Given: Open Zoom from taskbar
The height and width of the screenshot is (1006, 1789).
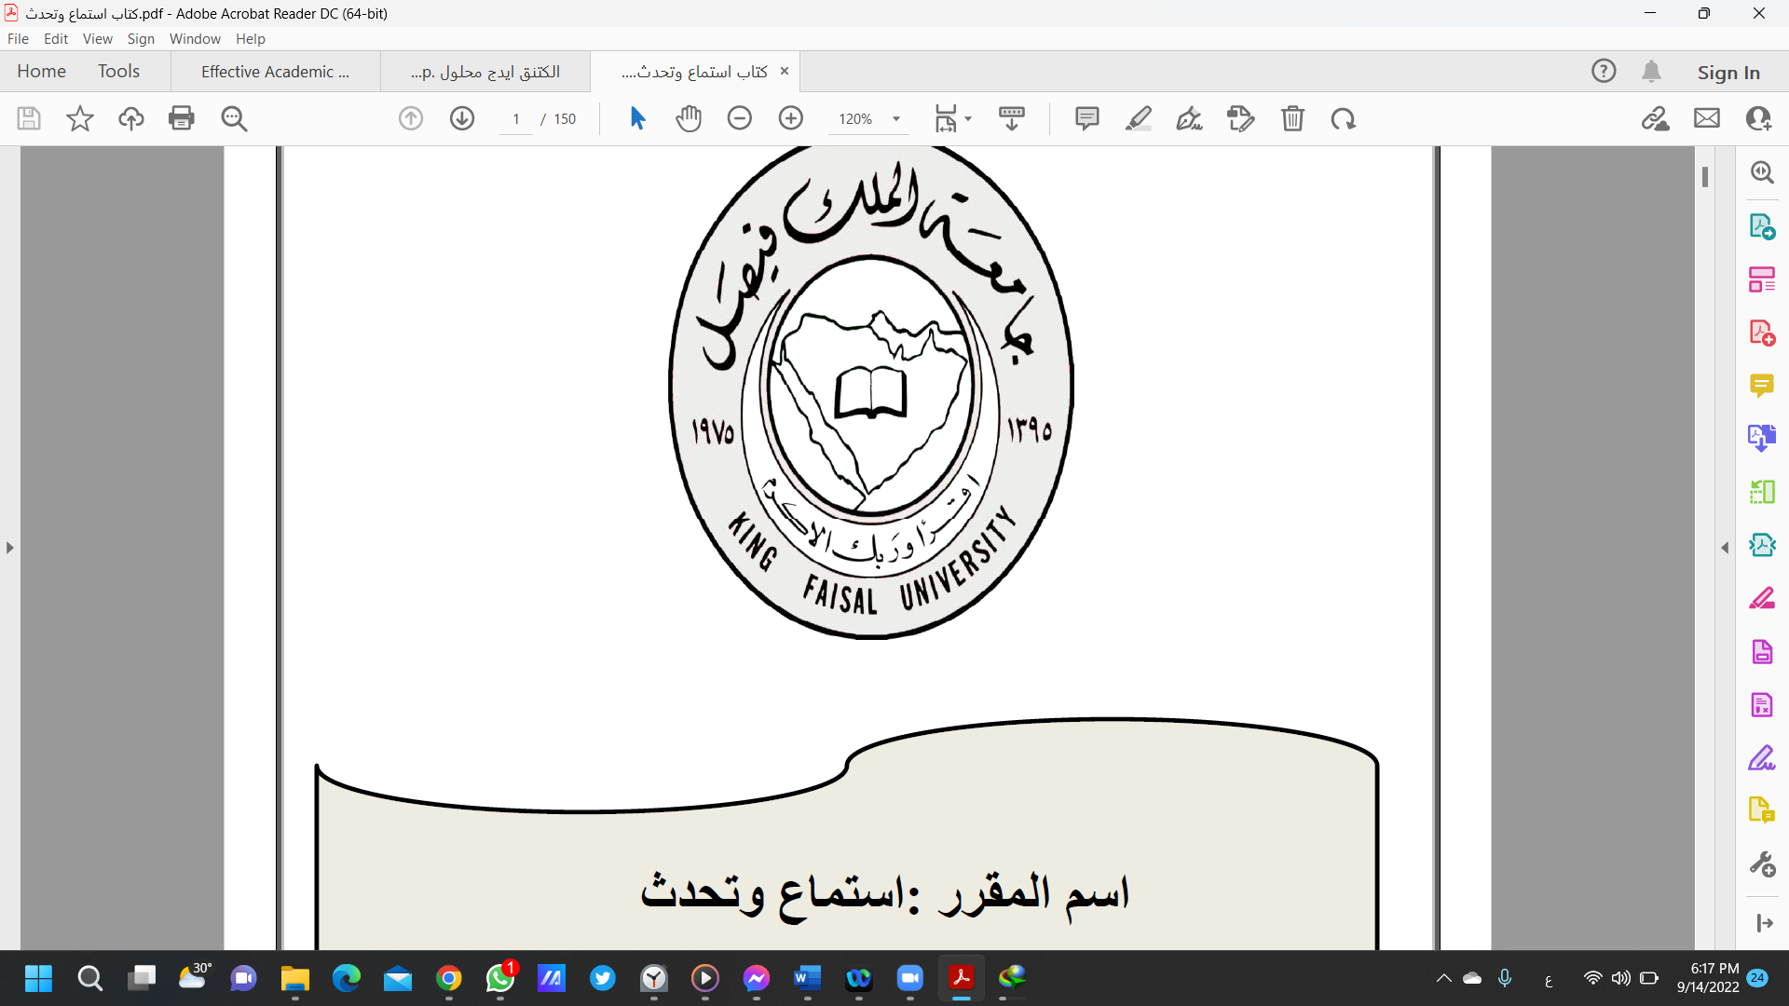Looking at the screenshot, I should pyautogui.click(x=909, y=978).
